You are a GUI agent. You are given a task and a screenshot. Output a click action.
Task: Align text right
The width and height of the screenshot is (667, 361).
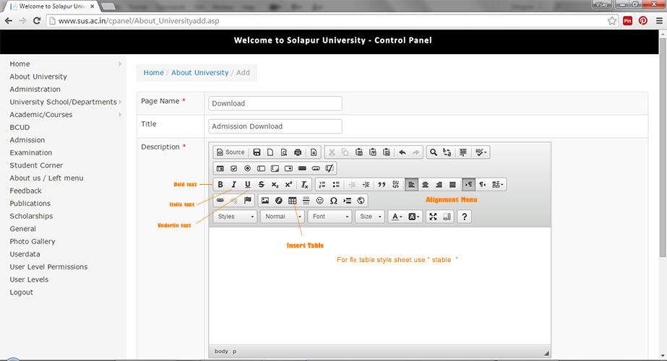coord(439,185)
